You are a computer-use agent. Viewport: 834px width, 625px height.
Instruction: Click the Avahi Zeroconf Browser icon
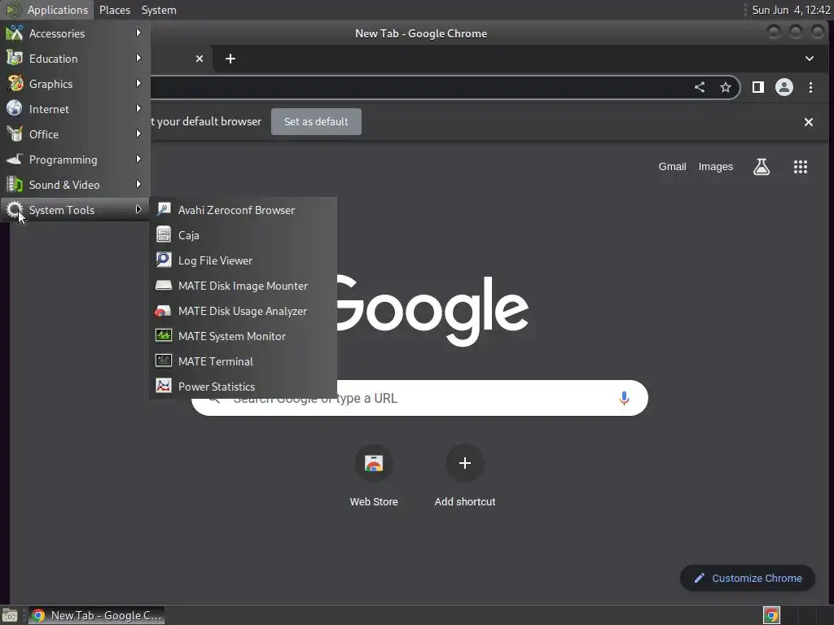coord(163,209)
